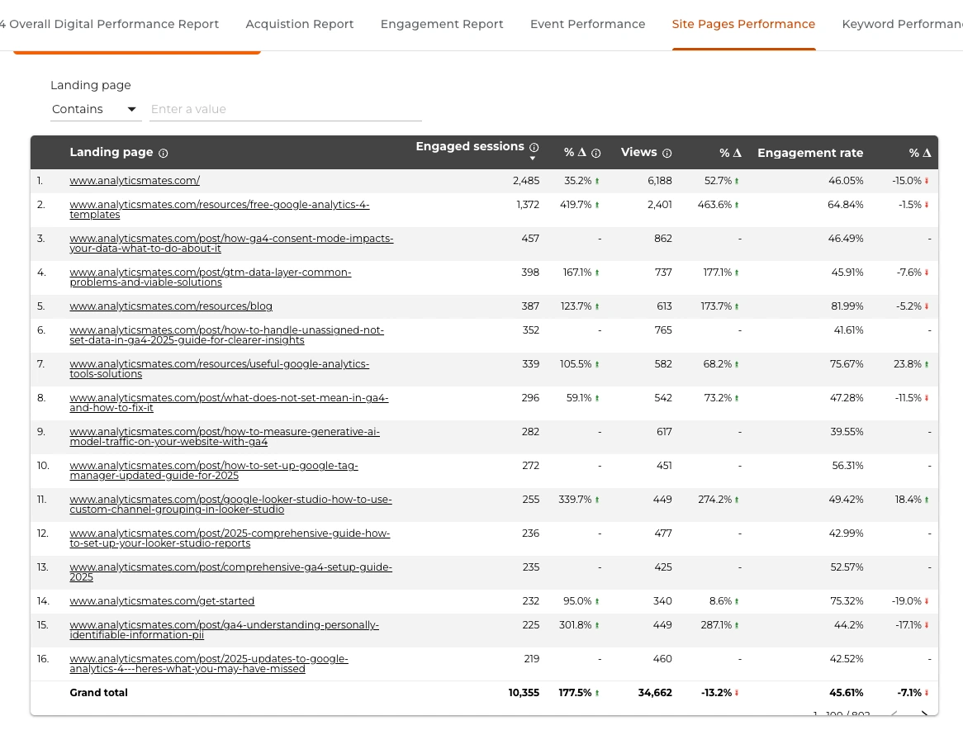
Task: Click the -15.0% engagement rate change
Action: 907,181
